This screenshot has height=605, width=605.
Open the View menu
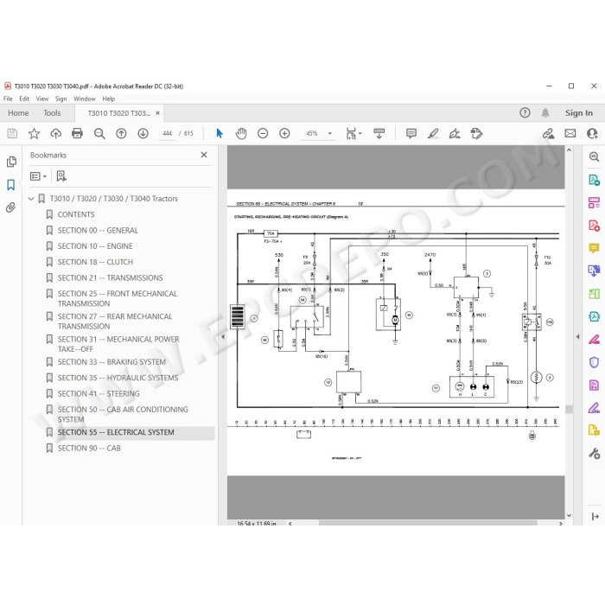pos(42,99)
